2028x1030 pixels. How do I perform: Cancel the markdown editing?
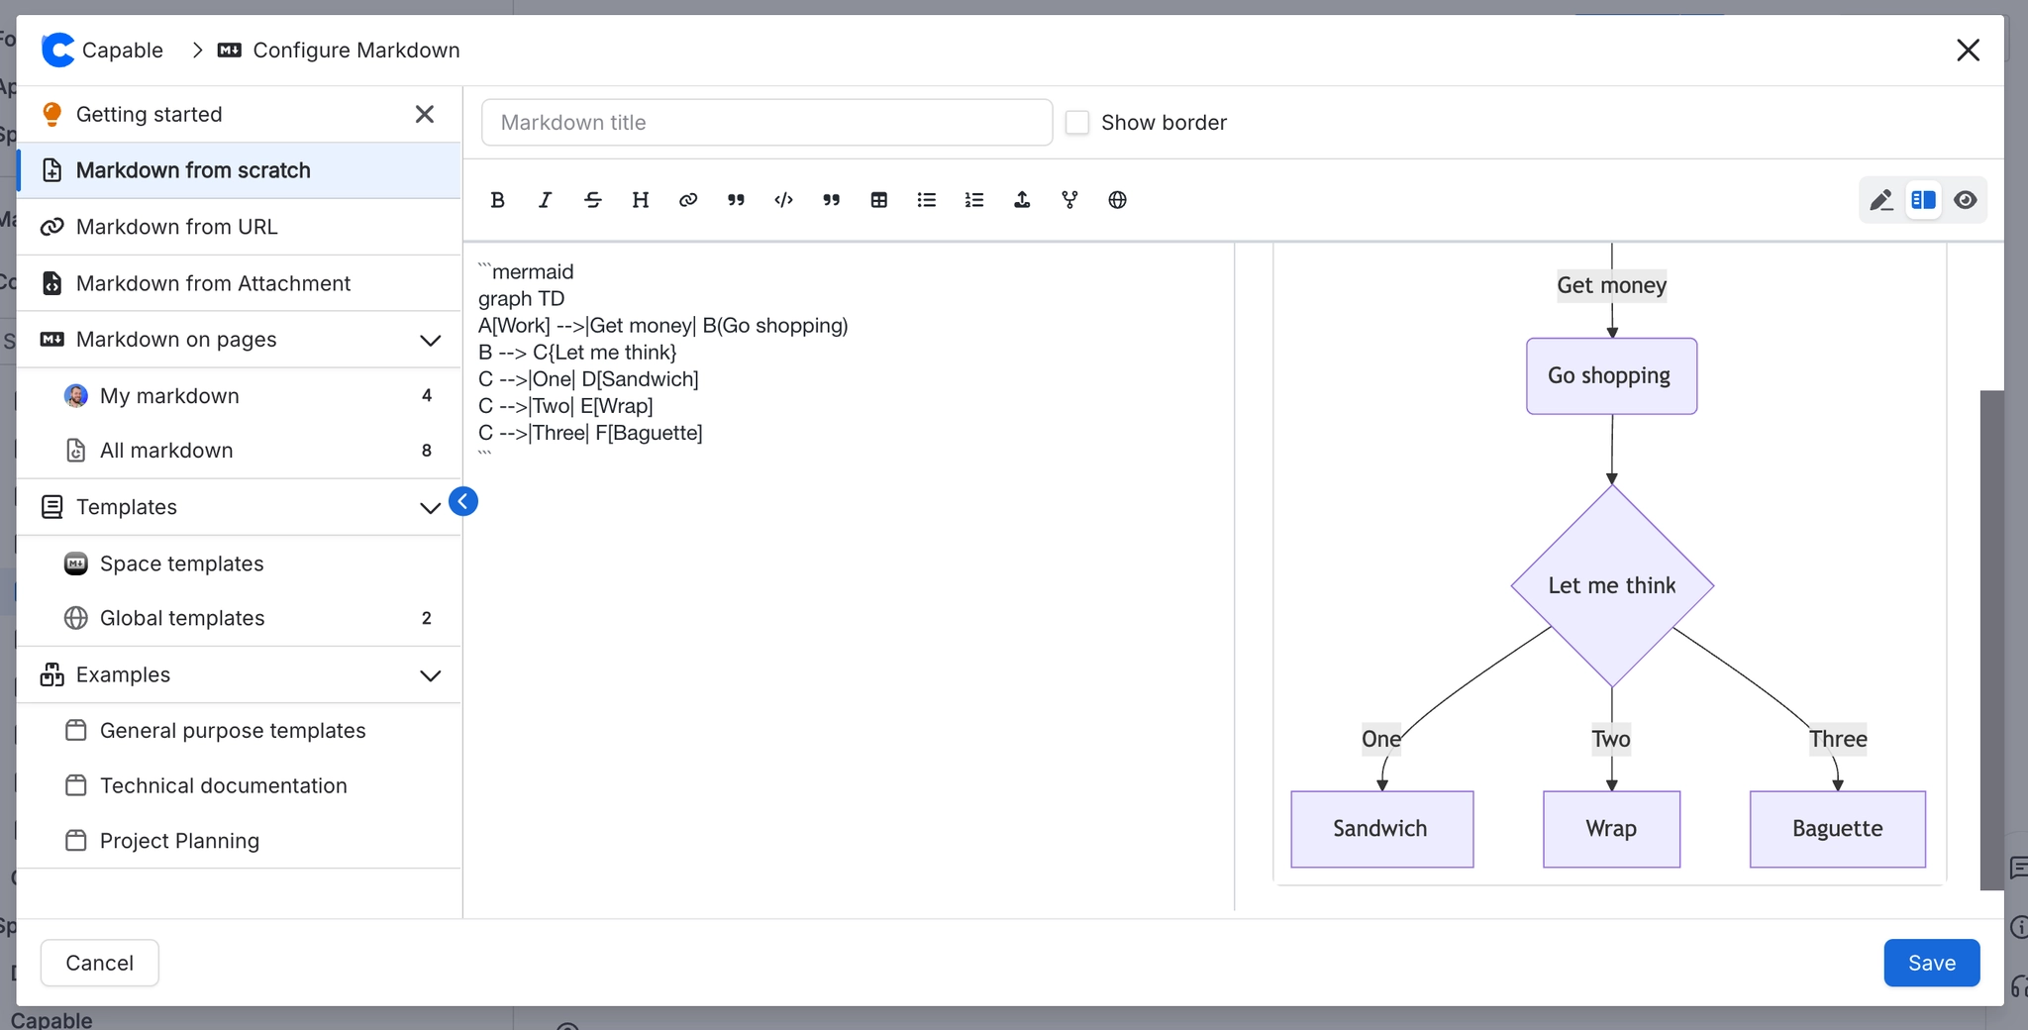coord(99,962)
